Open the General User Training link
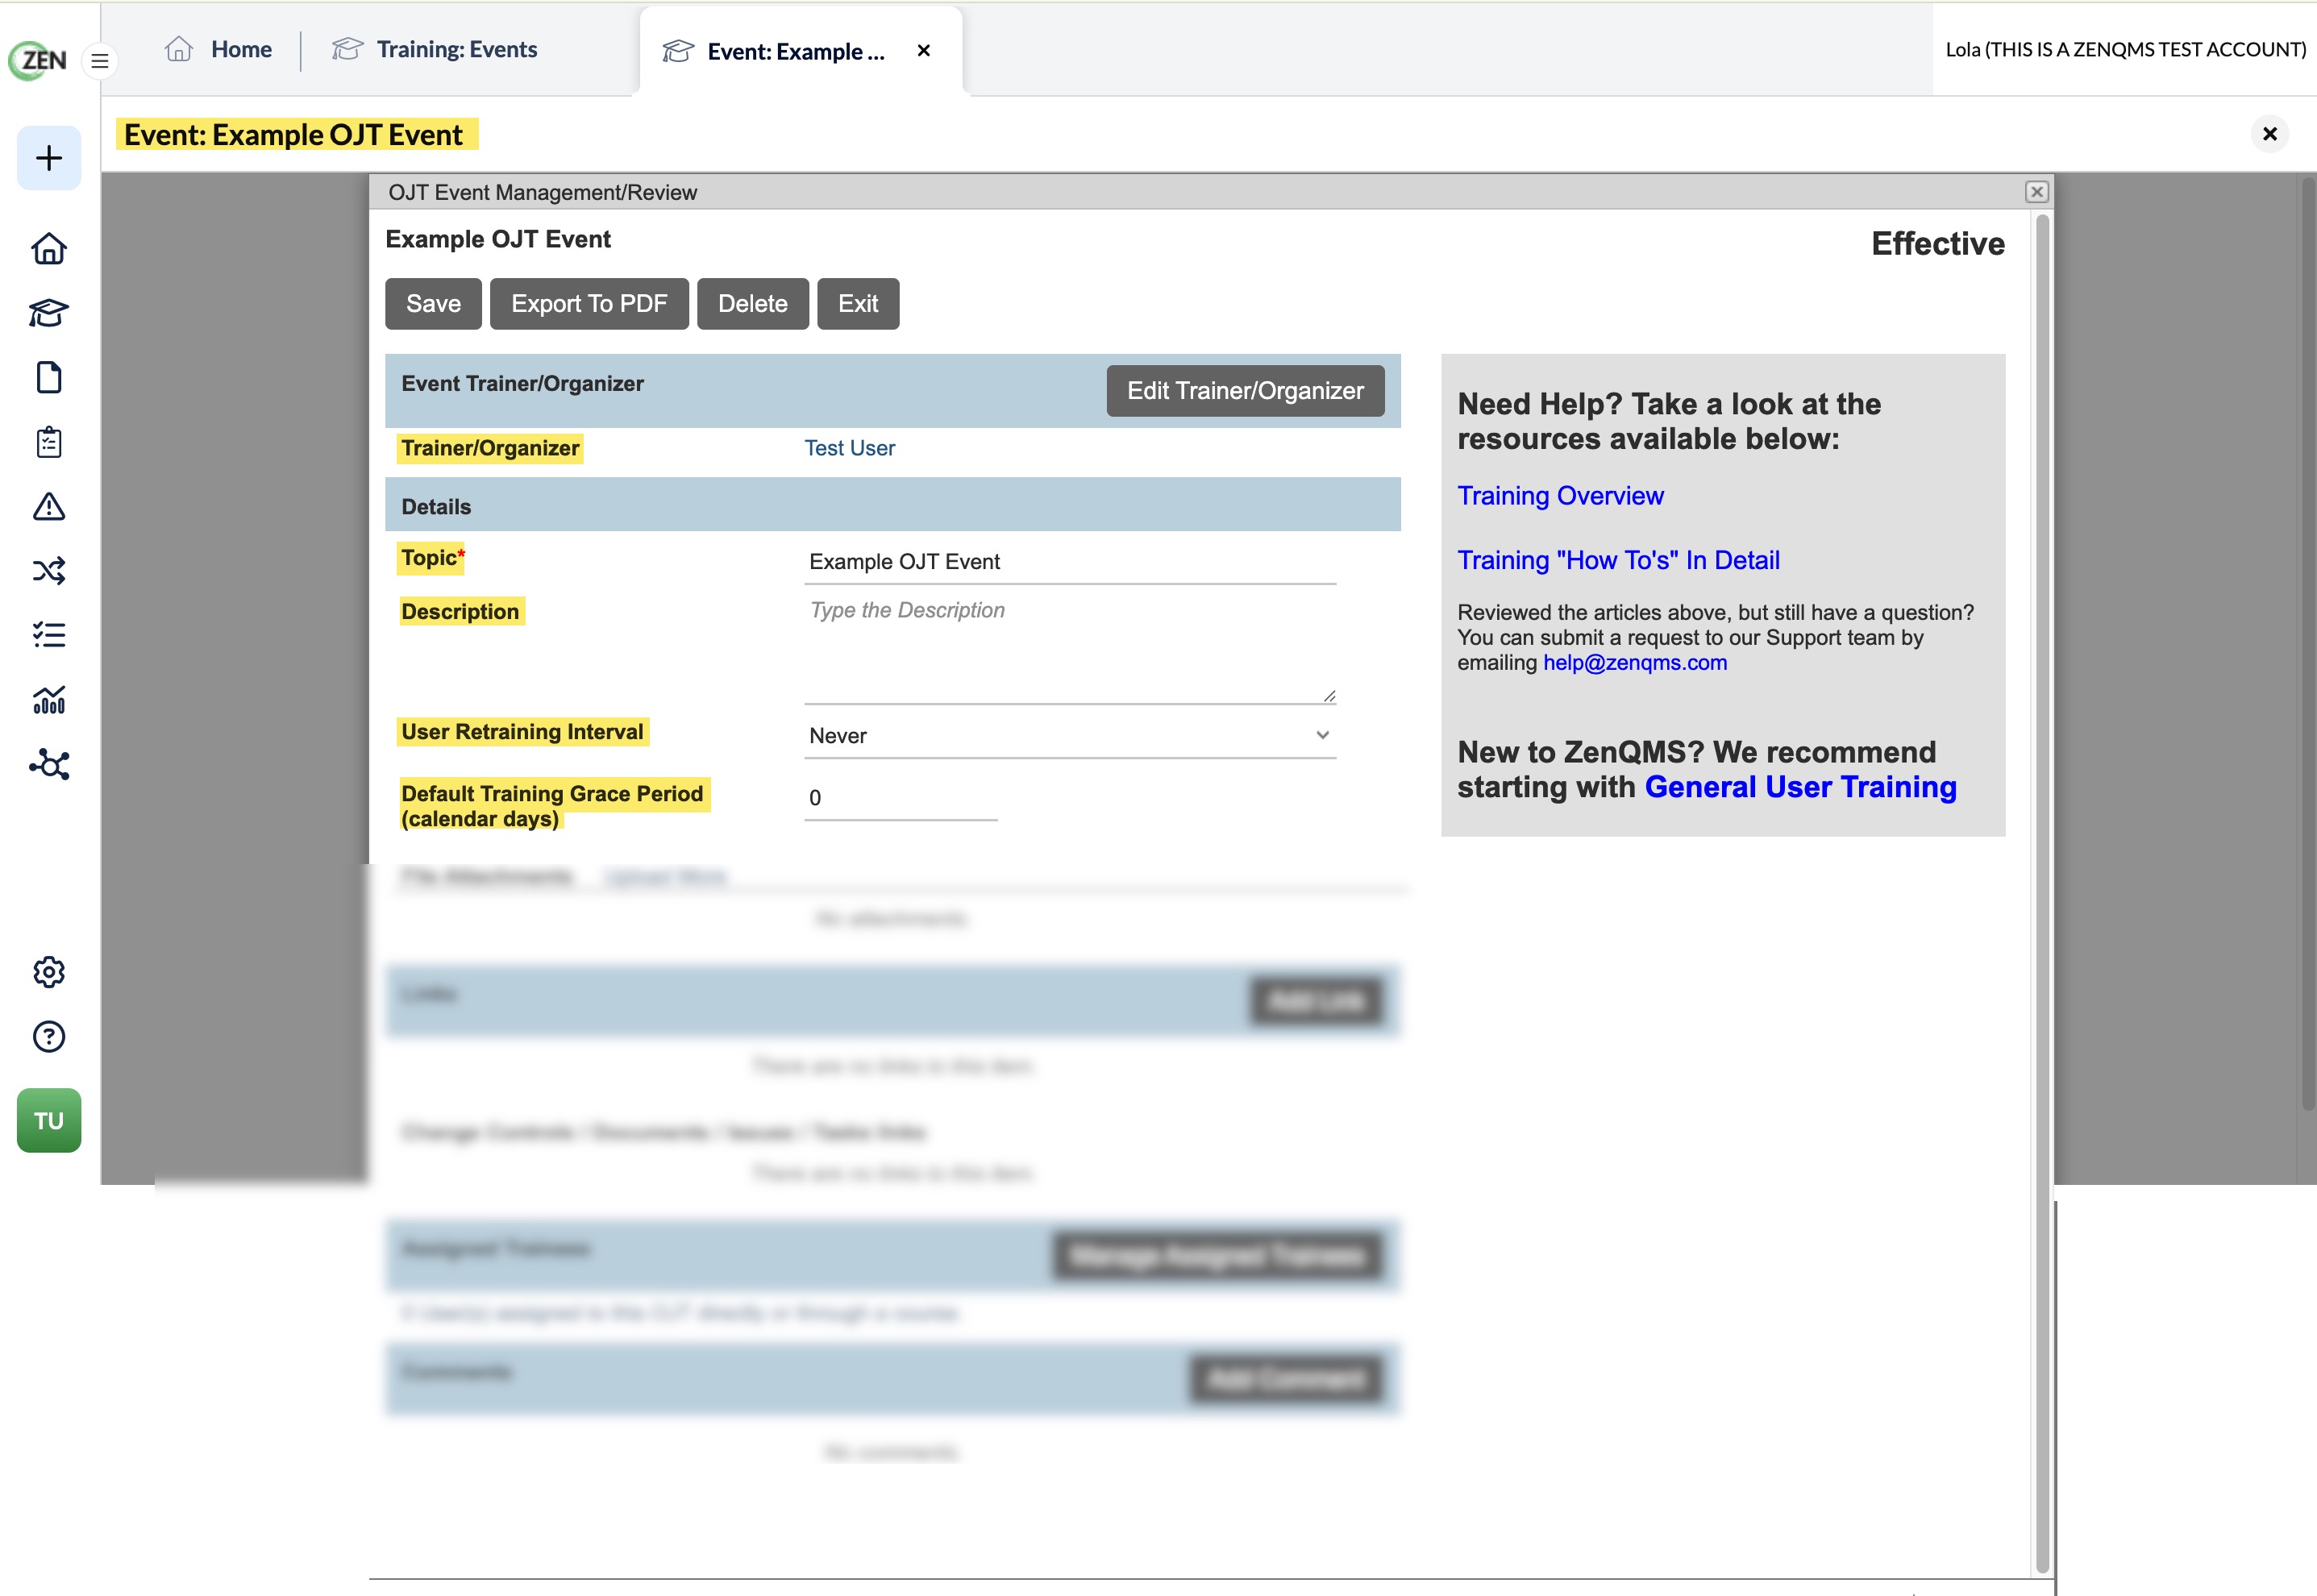 click(x=1801, y=787)
